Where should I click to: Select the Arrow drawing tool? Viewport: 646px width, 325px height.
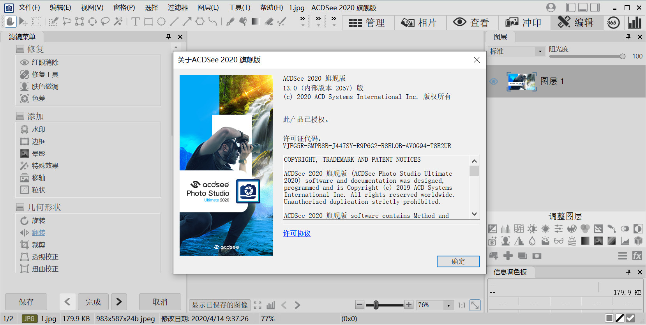coord(187,22)
